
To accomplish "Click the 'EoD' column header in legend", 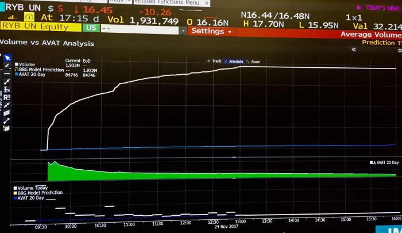I will (x=87, y=61).
